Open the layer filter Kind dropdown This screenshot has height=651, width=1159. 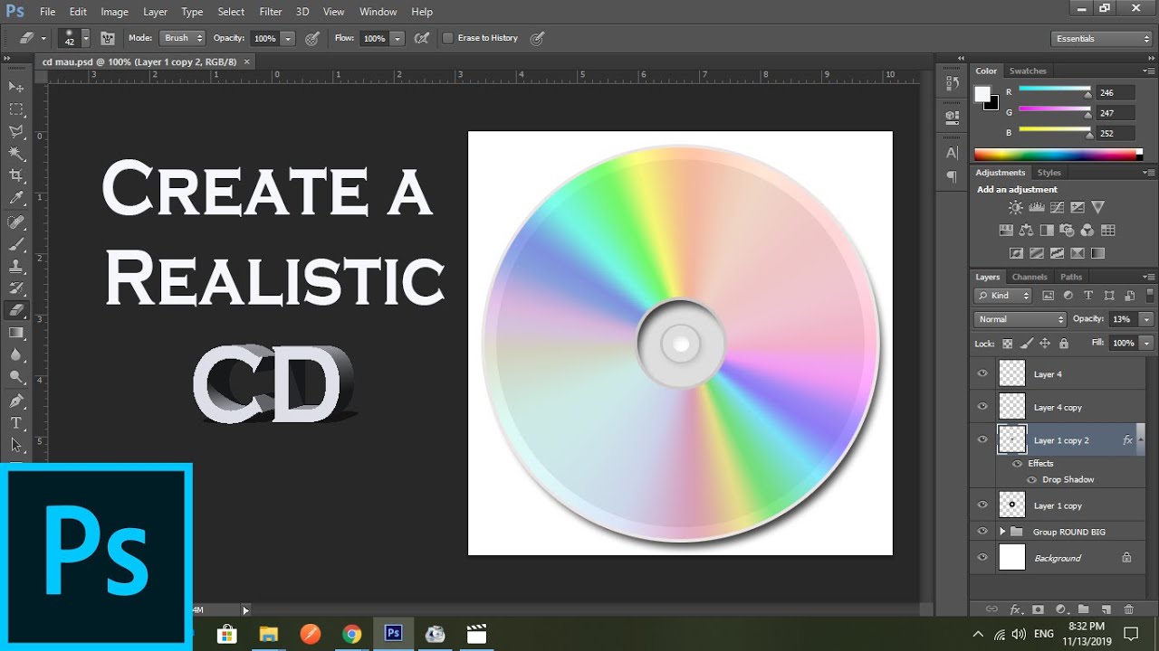click(1003, 296)
